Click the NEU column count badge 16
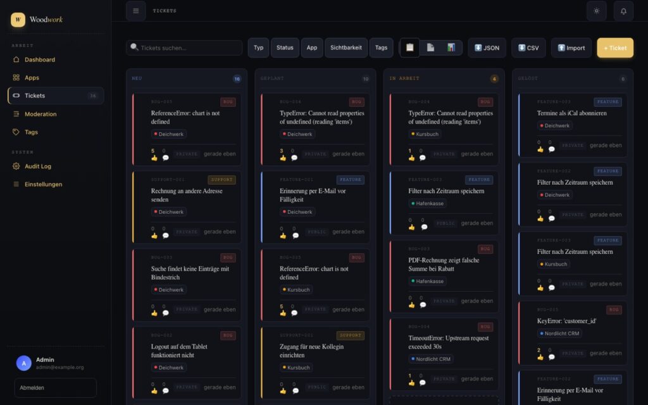This screenshot has width=648, height=405. pos(237,79)
